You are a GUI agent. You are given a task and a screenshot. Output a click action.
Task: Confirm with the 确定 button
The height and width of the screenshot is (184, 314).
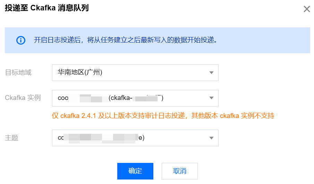135,171
